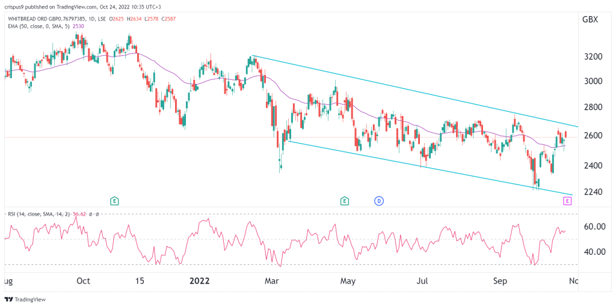Screen dimensions: 616x307
Task: Click the GBX currency label
Action: (x=591, y=20)
